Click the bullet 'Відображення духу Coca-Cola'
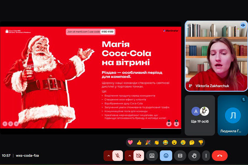 (x=123, y=103)
